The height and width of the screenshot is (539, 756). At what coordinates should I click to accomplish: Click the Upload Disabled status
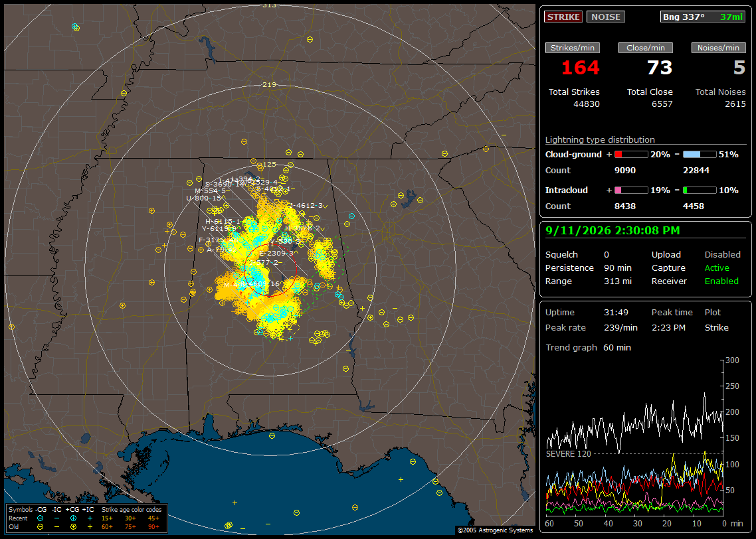(722, 255)
